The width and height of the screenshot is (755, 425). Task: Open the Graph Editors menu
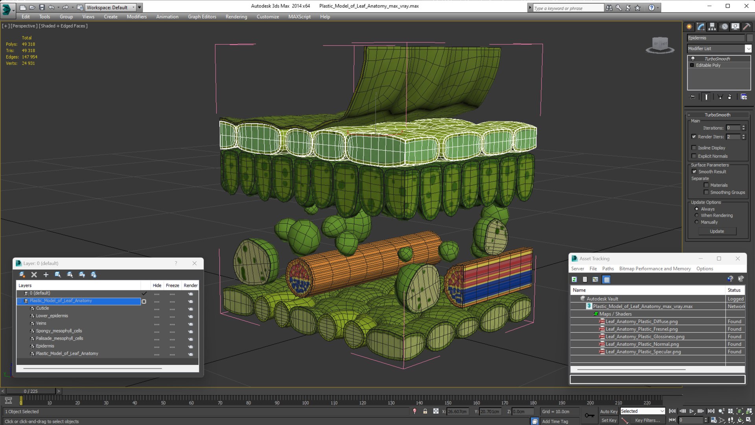(x=202, y=17)
